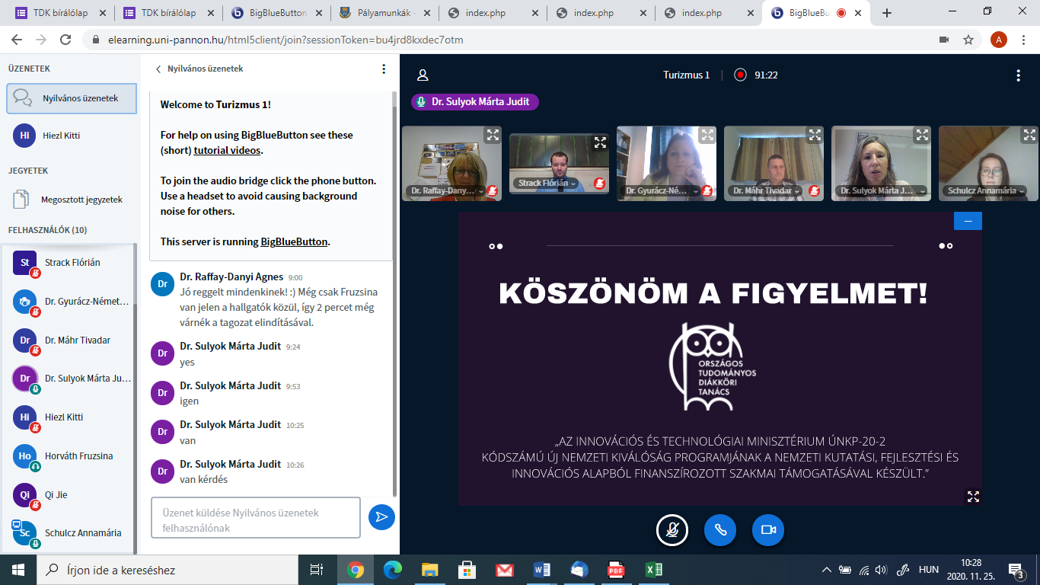The width and height of the screenshot is (1040, 585).
Task: Toggle the user list panel icon
Action: click(423, 75)
